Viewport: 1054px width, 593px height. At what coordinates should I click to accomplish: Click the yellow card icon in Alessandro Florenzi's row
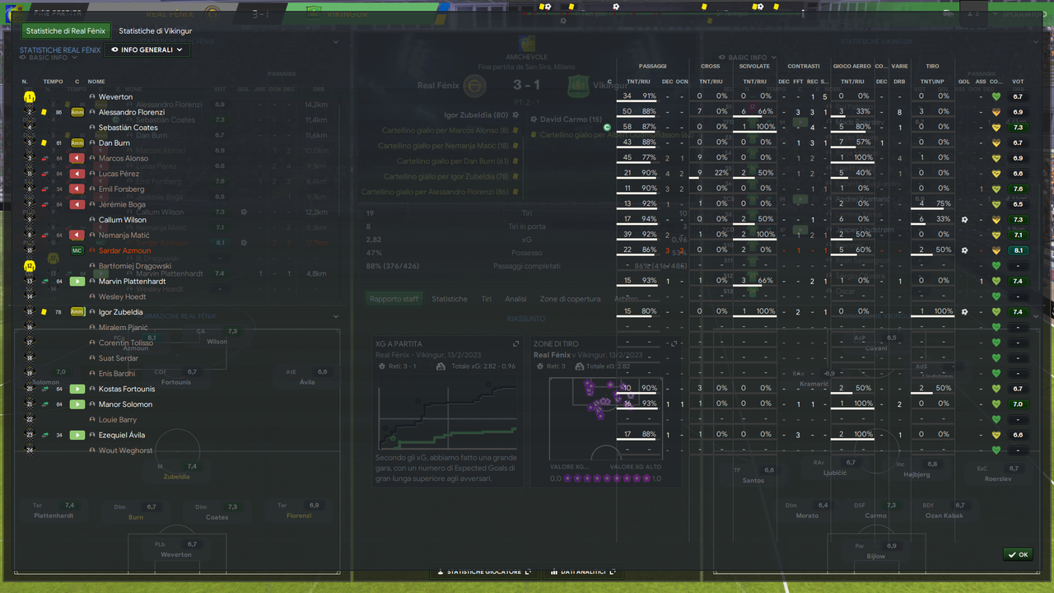coord(44,112)
